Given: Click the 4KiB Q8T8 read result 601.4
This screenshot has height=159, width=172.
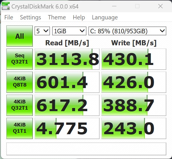Looking at the screenshot, I should (x=67, y=82).
